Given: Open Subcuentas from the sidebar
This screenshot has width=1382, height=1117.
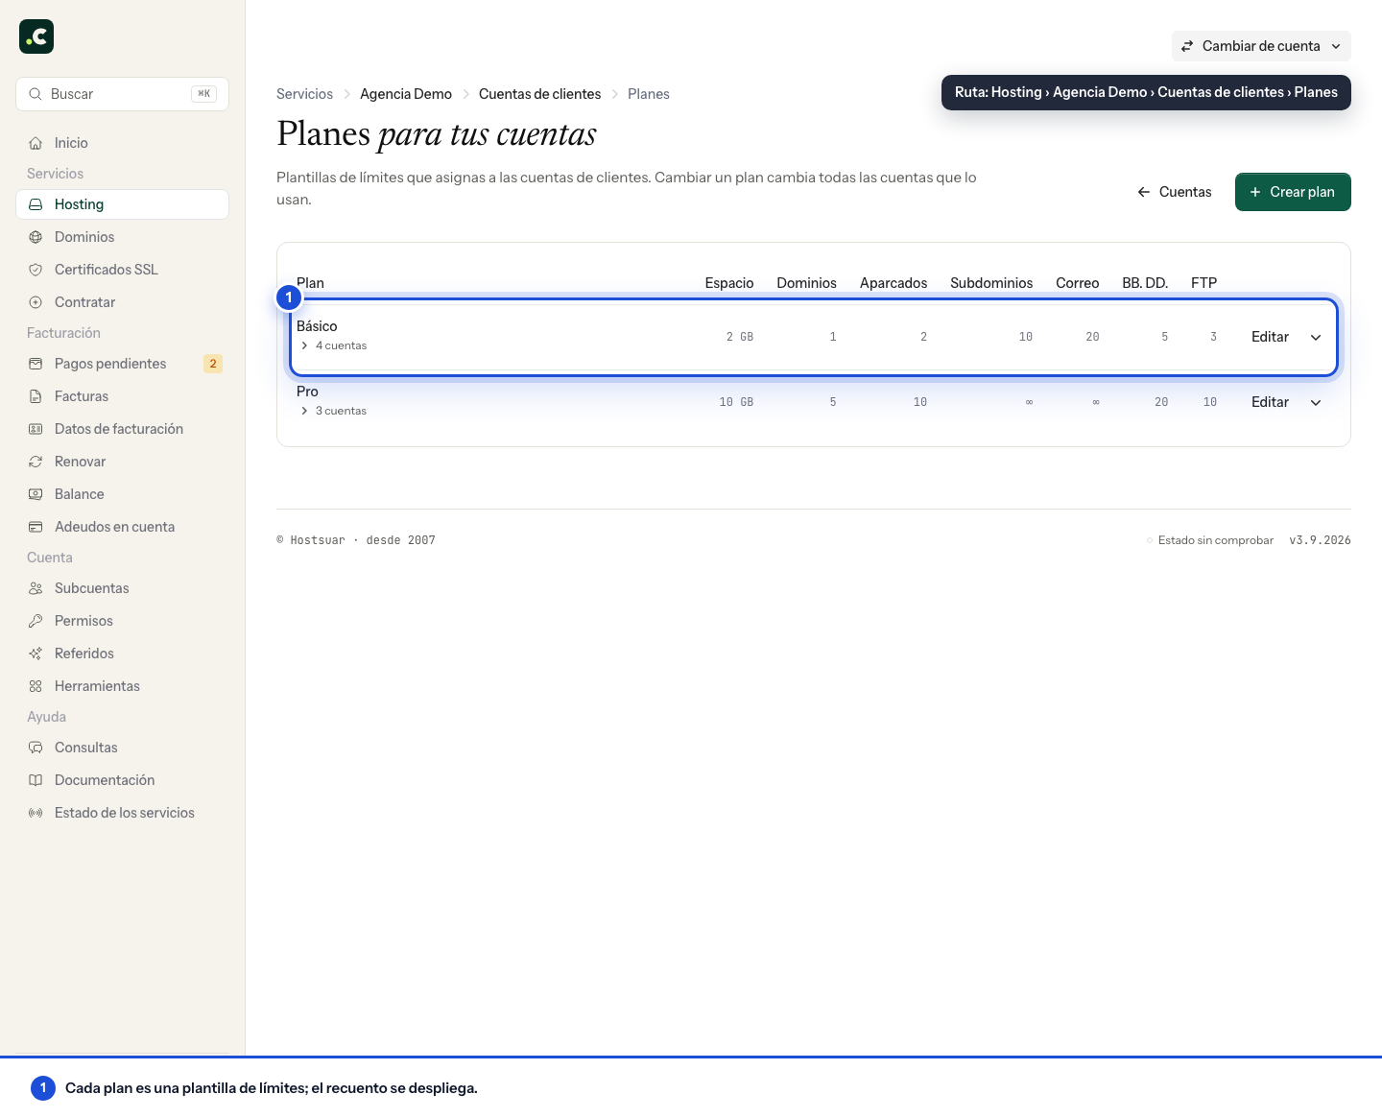Looking at the screenshot, I should (x=123, y=588).
